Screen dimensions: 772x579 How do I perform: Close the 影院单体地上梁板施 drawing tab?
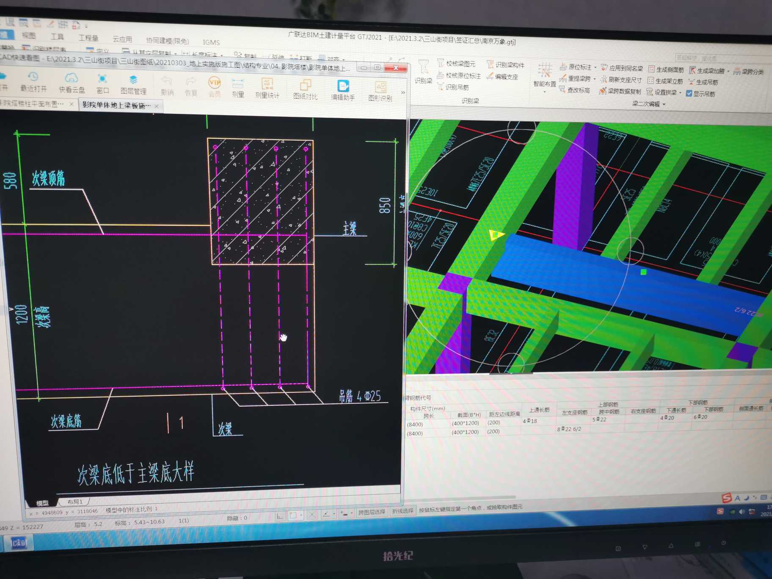tap(157, 106)
